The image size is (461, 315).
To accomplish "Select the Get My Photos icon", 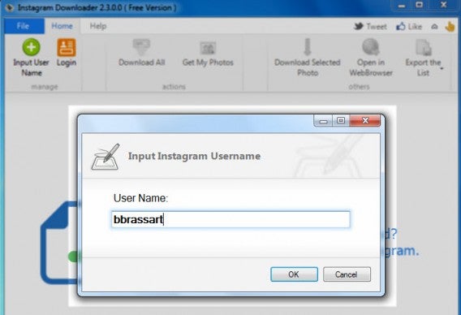I will (x=208, y=48).
